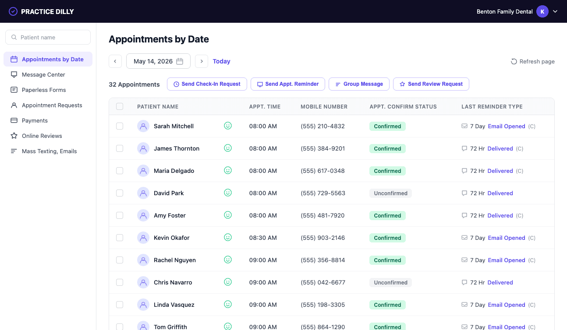The height and width of the screenshot is (330, 567).
Task: Click the smiley icon for David Park
Action: click(x=228, y=193)
